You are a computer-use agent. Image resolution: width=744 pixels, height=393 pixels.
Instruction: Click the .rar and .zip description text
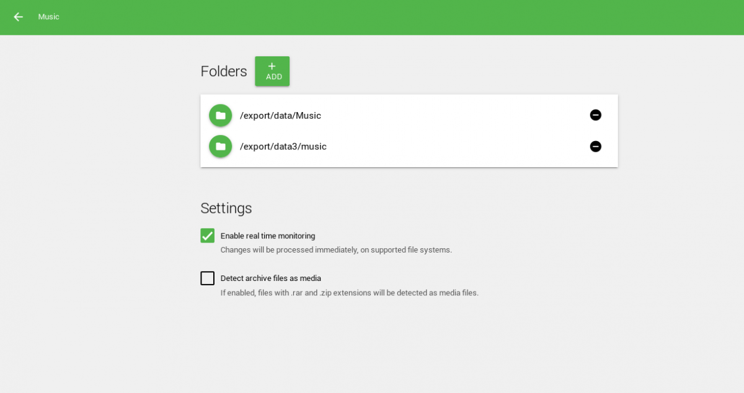click(x=350, y=293)
